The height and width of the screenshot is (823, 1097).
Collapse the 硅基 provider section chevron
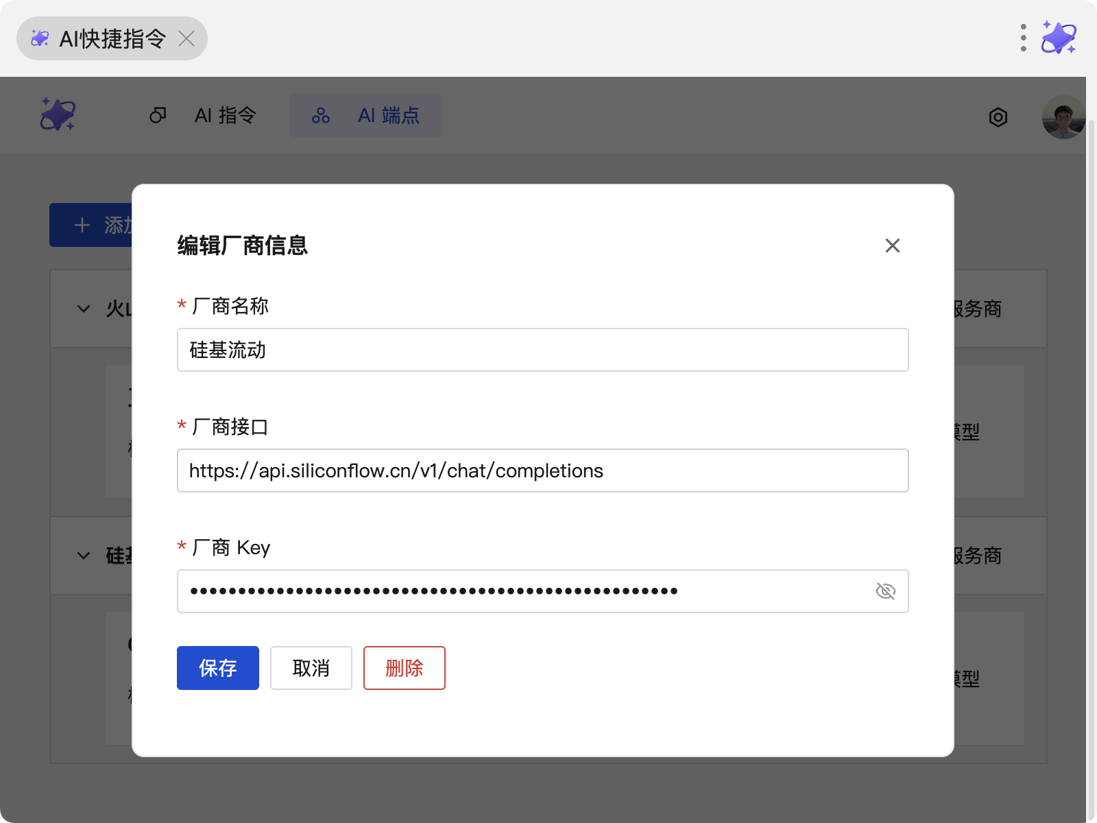coord(84,556)
